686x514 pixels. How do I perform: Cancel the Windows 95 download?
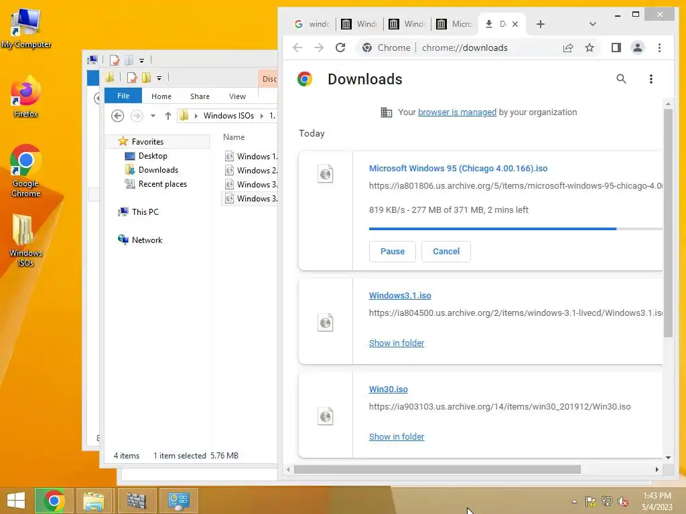(446, 252)
